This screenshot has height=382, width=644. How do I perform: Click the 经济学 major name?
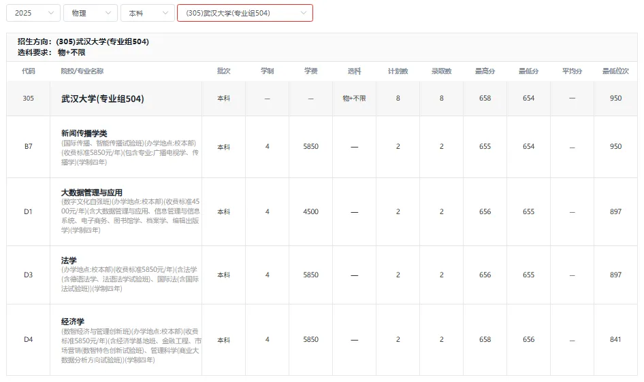(73, 322)
